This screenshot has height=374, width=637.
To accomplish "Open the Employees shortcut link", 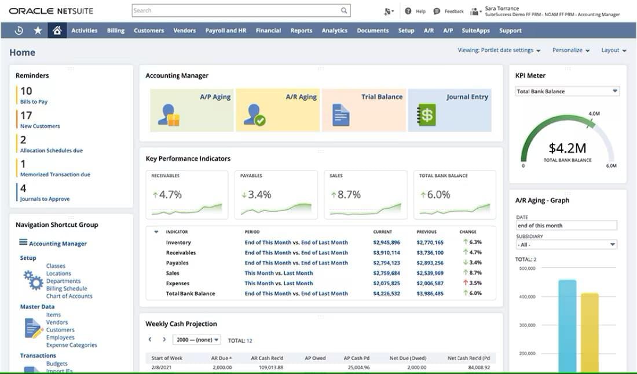I will point(60,337).
